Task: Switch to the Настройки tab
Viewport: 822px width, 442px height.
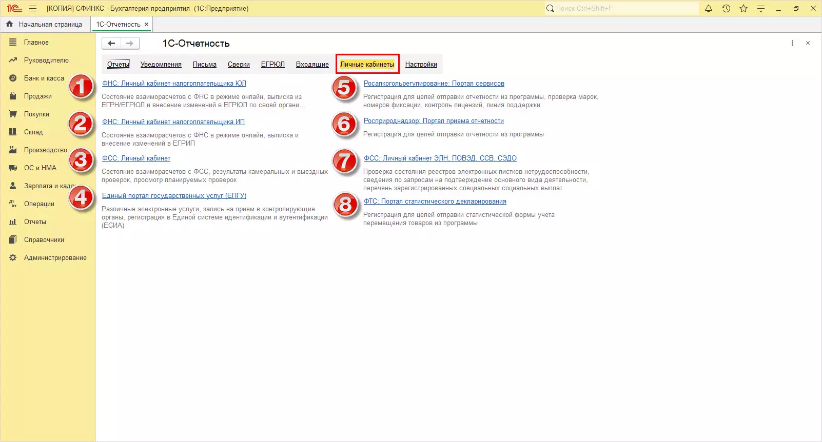Action: coord(421,65)
